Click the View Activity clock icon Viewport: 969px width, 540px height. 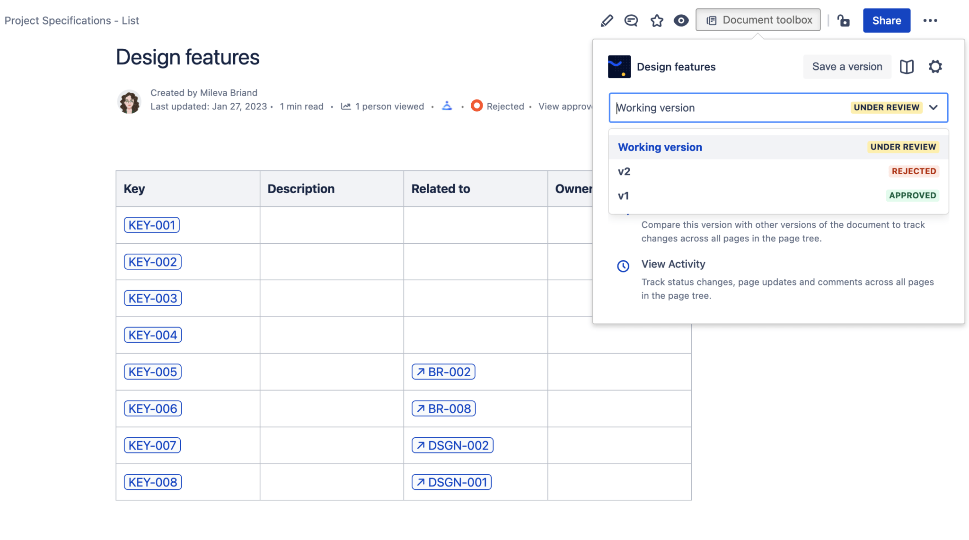click(623, 266)
